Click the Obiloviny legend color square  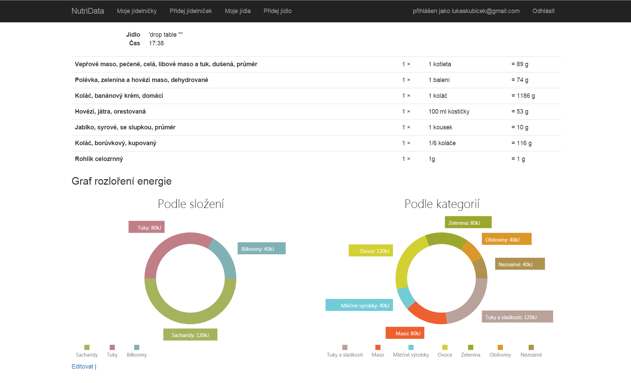(x=500, y=347)
